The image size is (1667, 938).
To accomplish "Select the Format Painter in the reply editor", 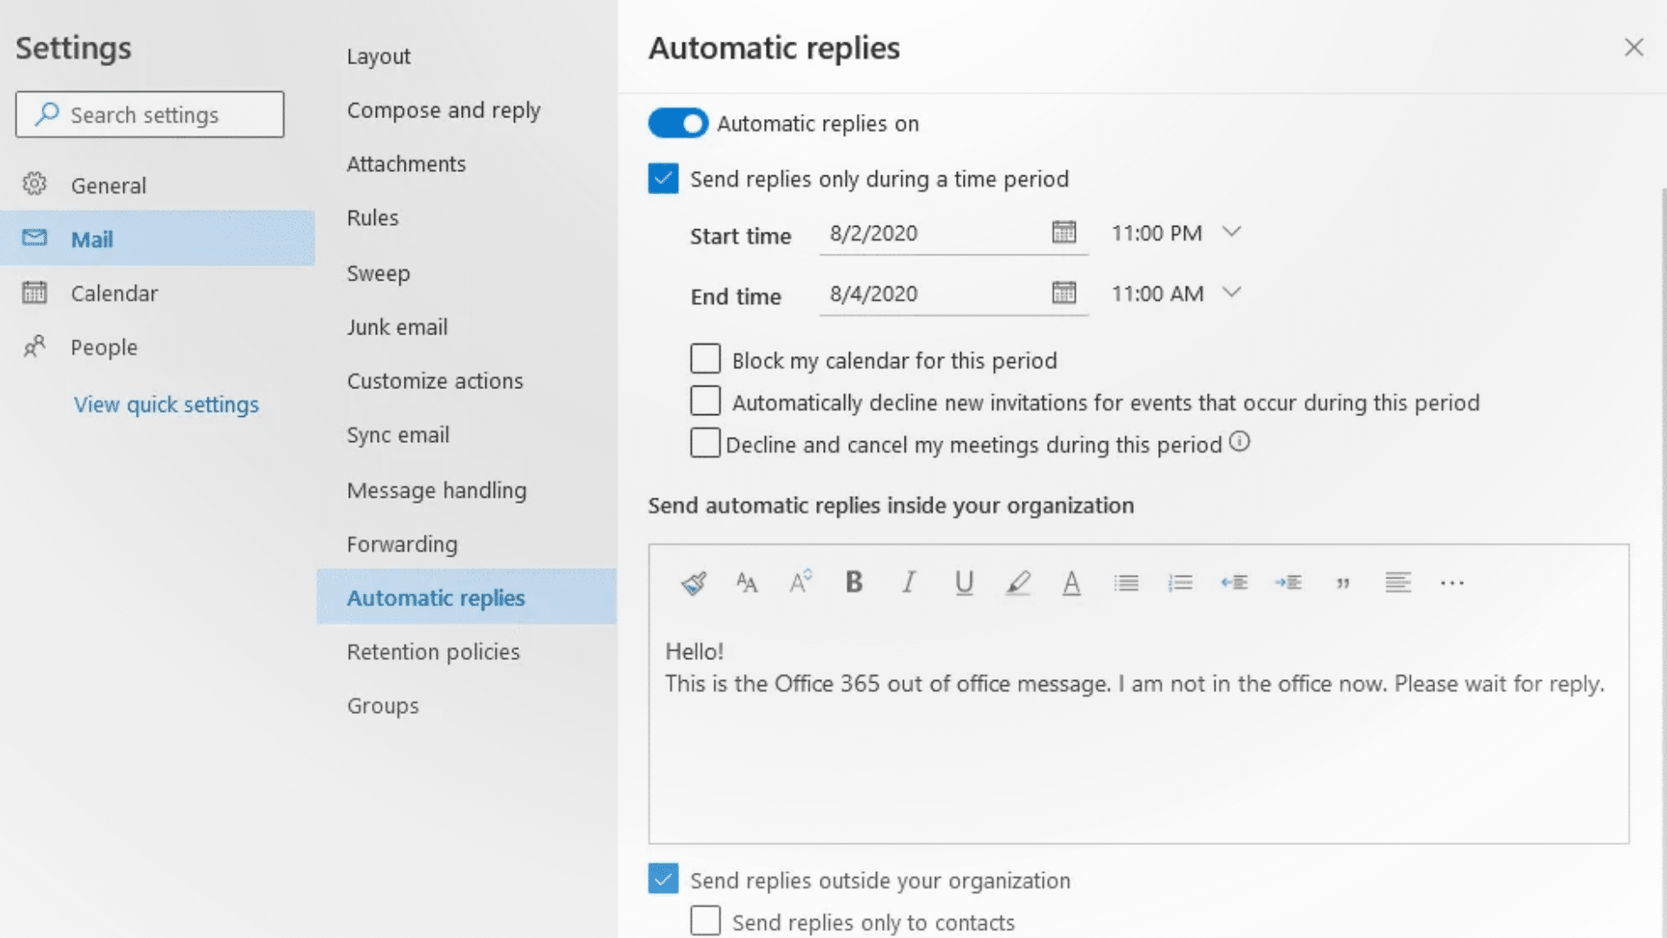I will pyautogui.click(x=693, y=583).
